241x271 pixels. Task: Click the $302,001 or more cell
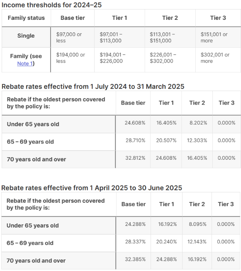point(218,60)
